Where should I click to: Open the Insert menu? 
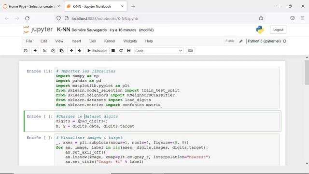[76, 41]
